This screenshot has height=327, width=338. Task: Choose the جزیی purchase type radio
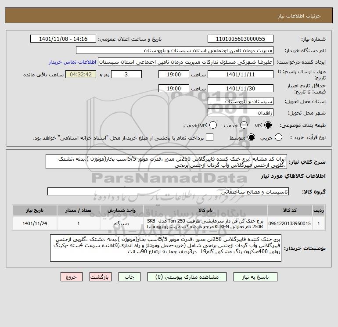278,137
